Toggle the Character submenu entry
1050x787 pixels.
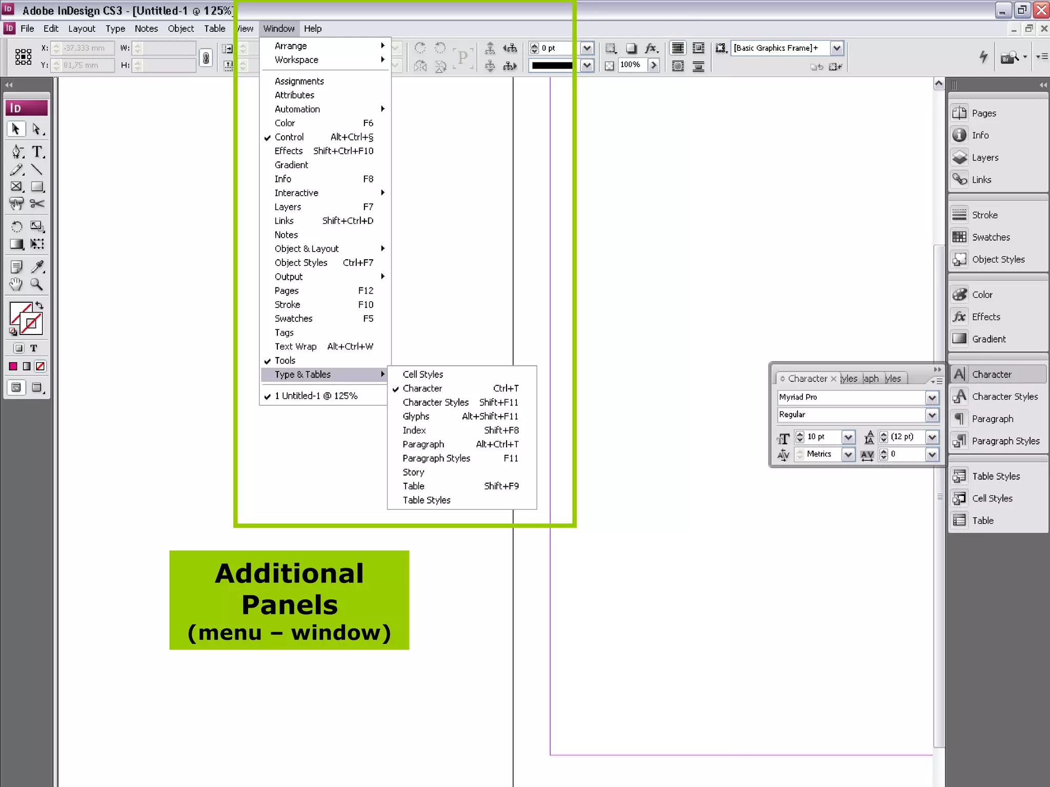pyautogui.click(x=461, y=388)
